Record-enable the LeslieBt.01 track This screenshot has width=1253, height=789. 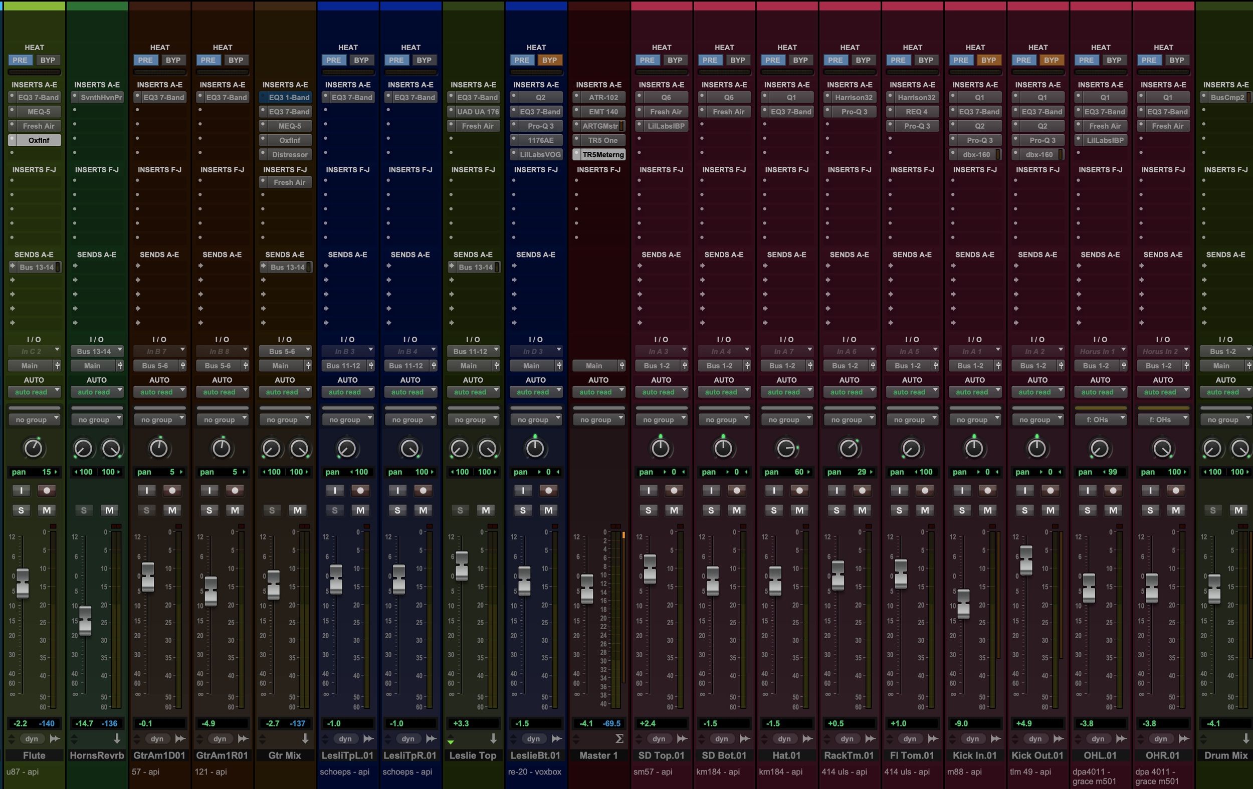click(x=548, y=490)
